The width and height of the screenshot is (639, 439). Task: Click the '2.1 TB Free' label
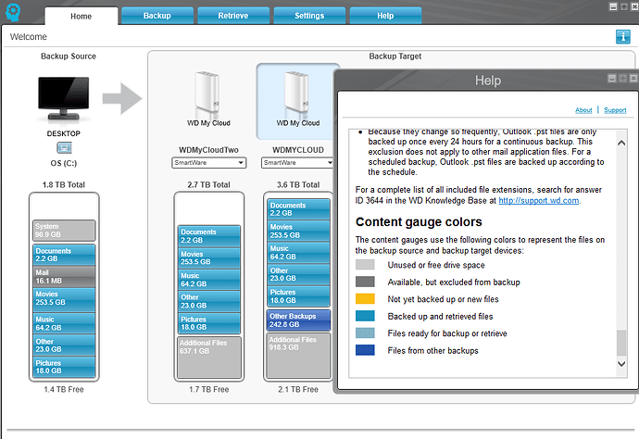tap(298, 389)
